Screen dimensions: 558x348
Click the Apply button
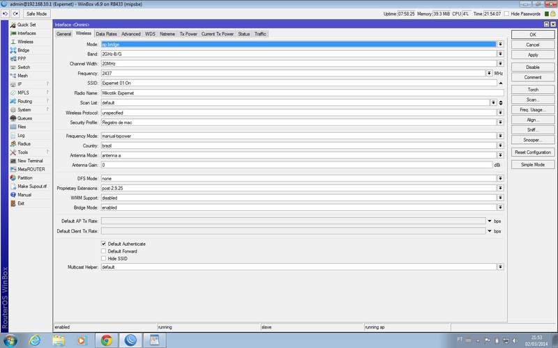[x=533, y=55]
